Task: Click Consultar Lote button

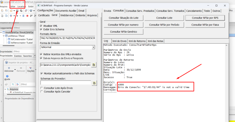Action: 164,18
